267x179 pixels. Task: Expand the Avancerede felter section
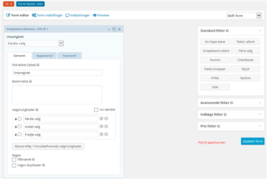[x=260, y=103]
